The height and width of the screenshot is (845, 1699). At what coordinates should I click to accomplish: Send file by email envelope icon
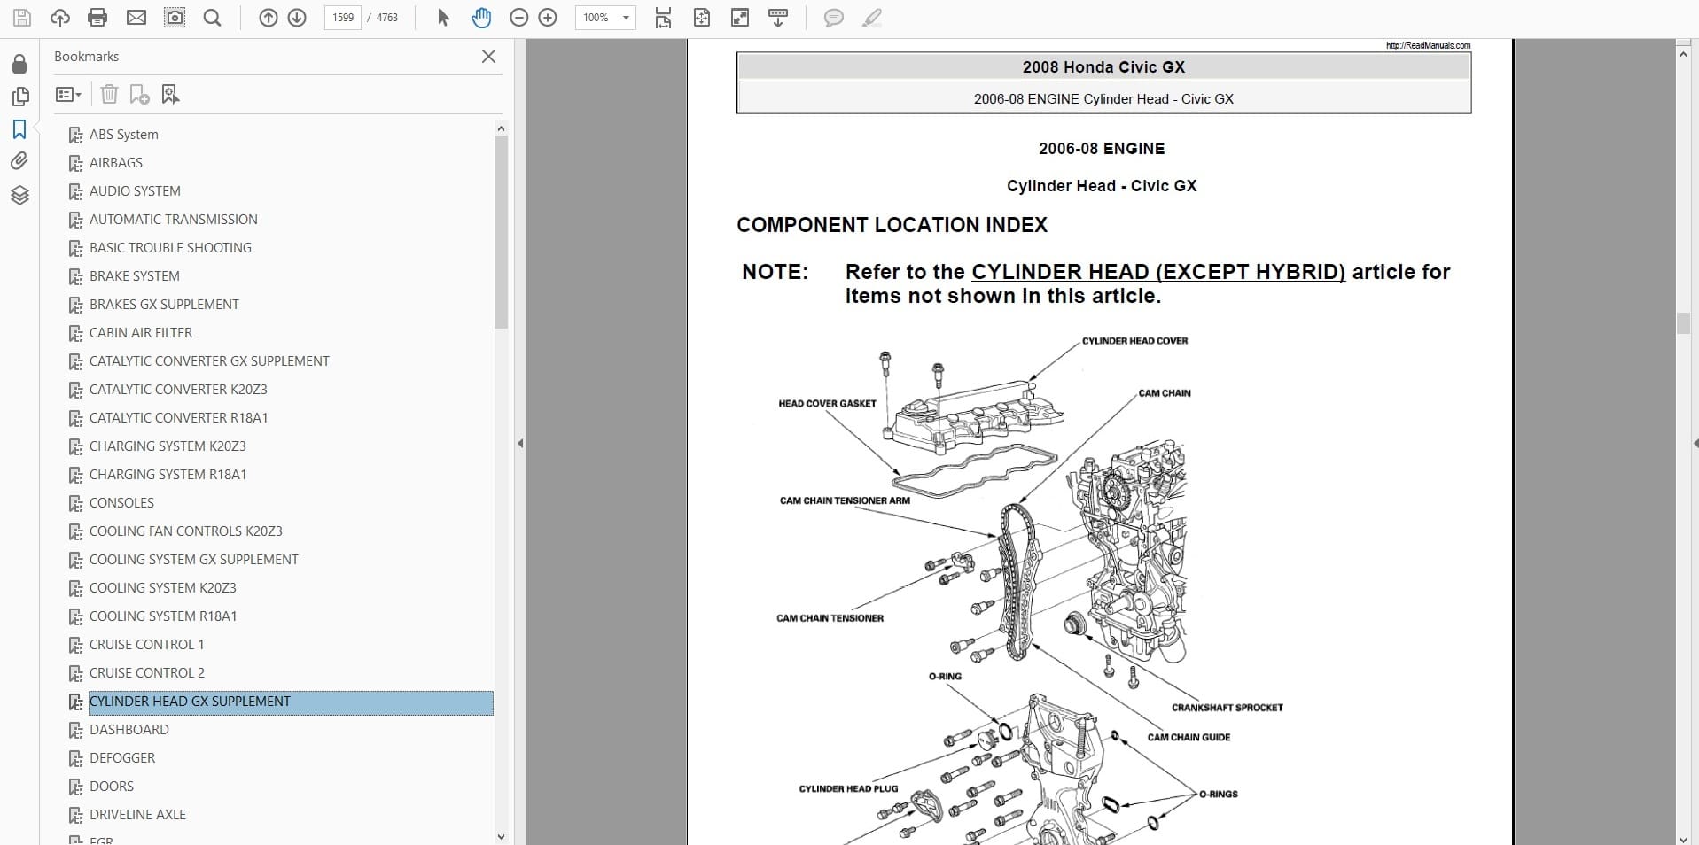coord(136,18)
